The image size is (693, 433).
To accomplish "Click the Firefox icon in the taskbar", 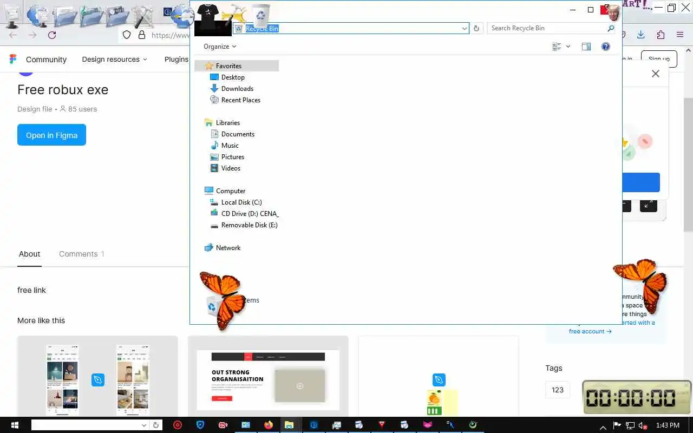I will 269,425.
